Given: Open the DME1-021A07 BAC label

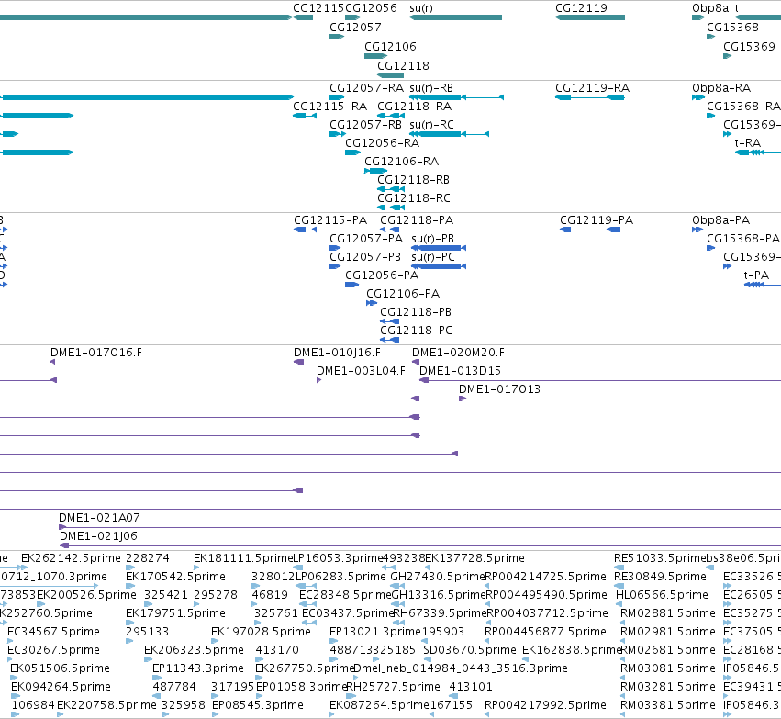Looking at the screenshot, I should (x=99, y=518).
